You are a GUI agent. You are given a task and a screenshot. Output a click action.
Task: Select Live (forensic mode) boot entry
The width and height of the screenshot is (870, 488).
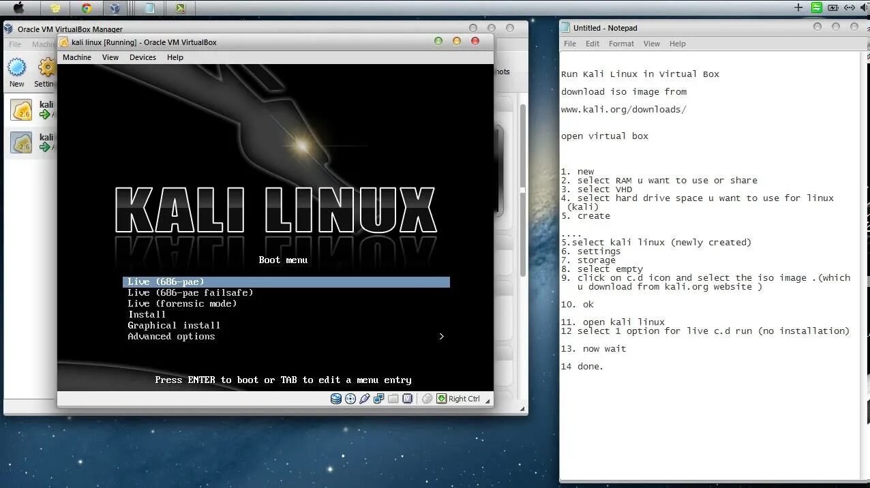coord(286,303)
